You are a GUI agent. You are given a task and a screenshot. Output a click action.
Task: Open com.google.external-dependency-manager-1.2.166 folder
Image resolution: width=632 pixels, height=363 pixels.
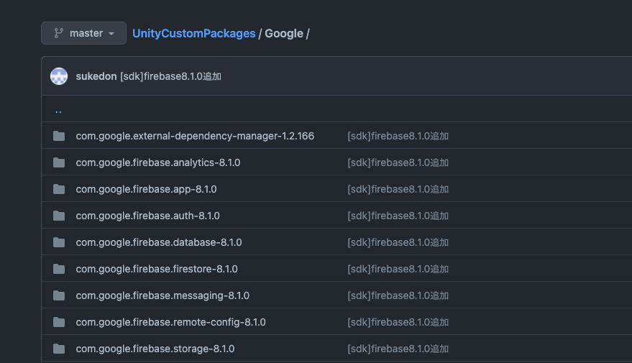coord(195,136)
